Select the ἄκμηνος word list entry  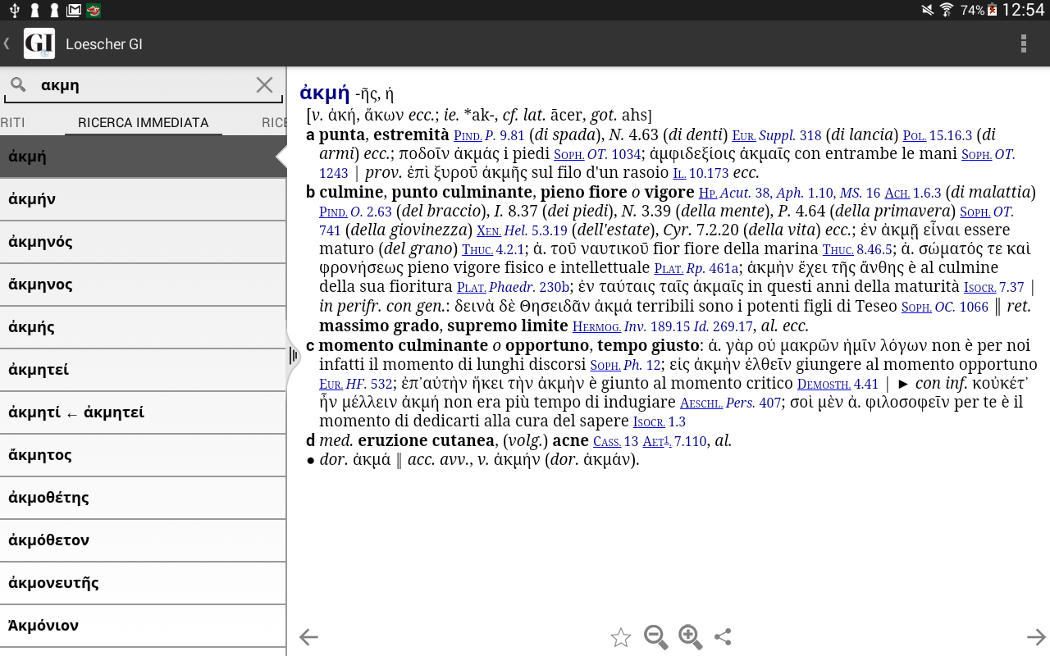143,285
